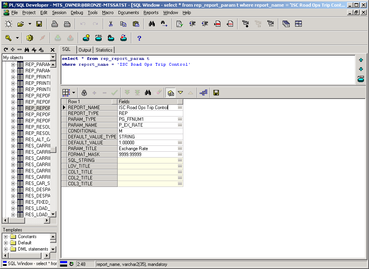Click the REPORT_TYPE value REP cell
369x269 pixels.
click(150, 113)
